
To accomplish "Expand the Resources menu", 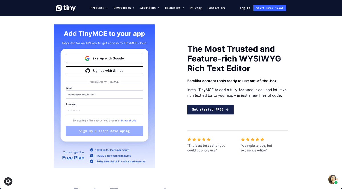I will (174, 8).
